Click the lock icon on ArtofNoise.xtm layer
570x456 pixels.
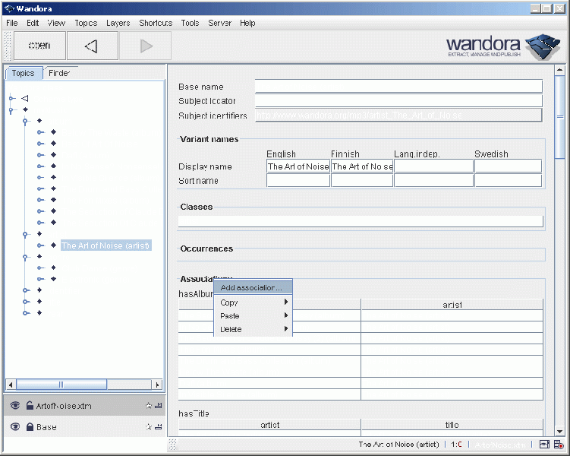(30, 406)
